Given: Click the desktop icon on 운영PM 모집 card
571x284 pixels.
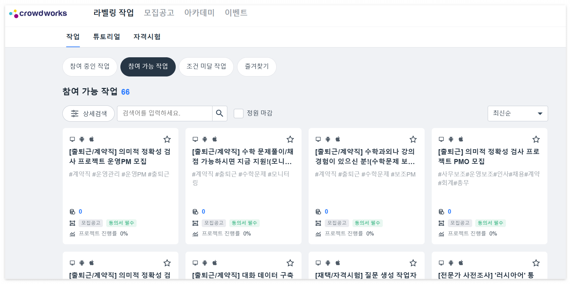Looking at the screenshot, I should click(x=72, y=139).
